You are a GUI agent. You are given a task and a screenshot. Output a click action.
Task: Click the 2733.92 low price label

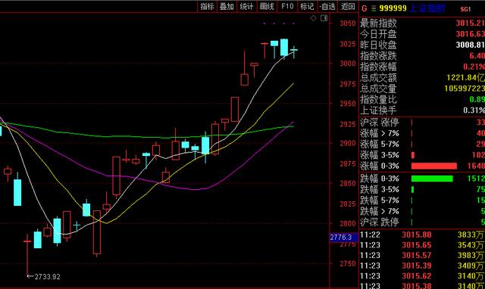coord(47,277)
